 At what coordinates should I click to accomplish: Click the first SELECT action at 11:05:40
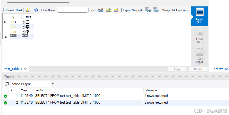click(x=68, y=96)
